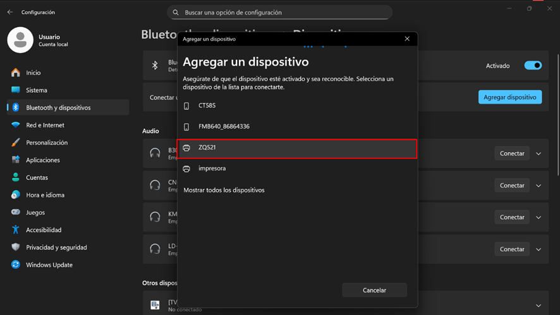Close the Agregar un dispositivo dialog
Image resolution: width=560 pixels, height=315 pixels.
coord(407,39)
